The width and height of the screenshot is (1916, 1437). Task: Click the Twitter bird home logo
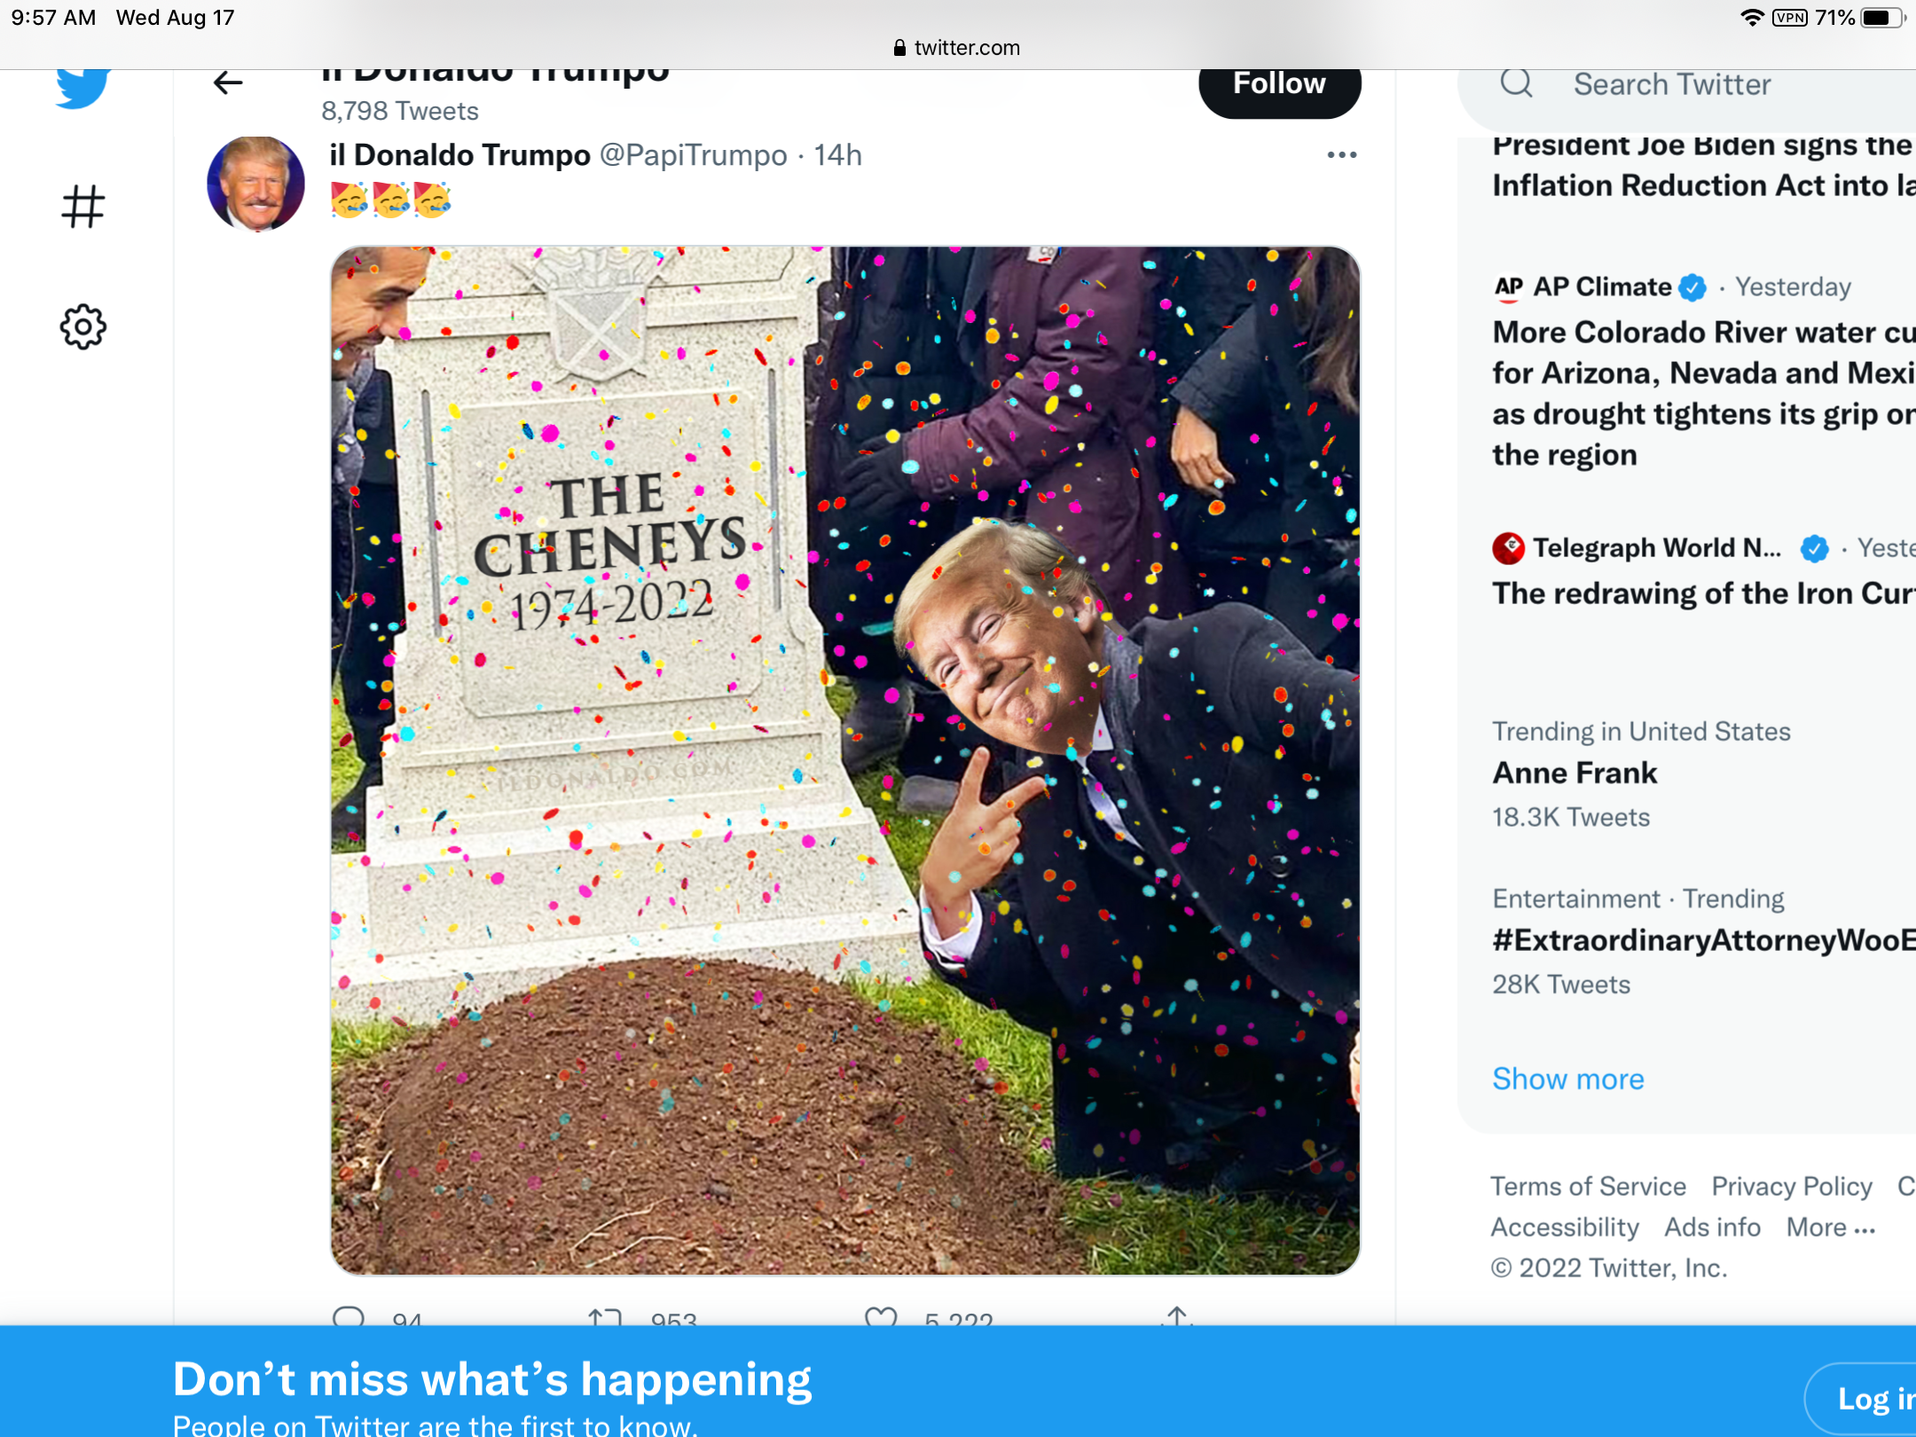click(82, 87)
